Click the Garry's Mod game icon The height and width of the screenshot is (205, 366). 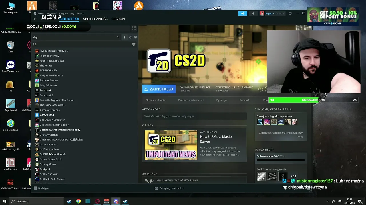[37, 115]
